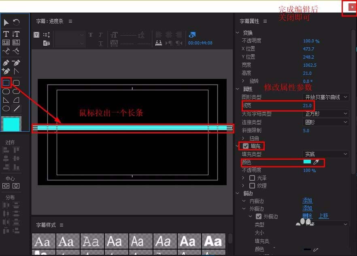Select the Rotation tool
This screenshot has width=357, height=256.
(15, 22)
